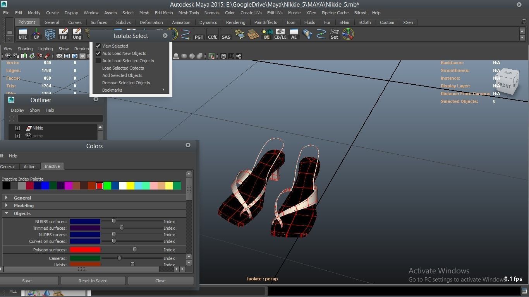The height and width of the screenshot is (297, 529).
Task: Click the SAS shelf button
Action: click(x=226, y=34)
